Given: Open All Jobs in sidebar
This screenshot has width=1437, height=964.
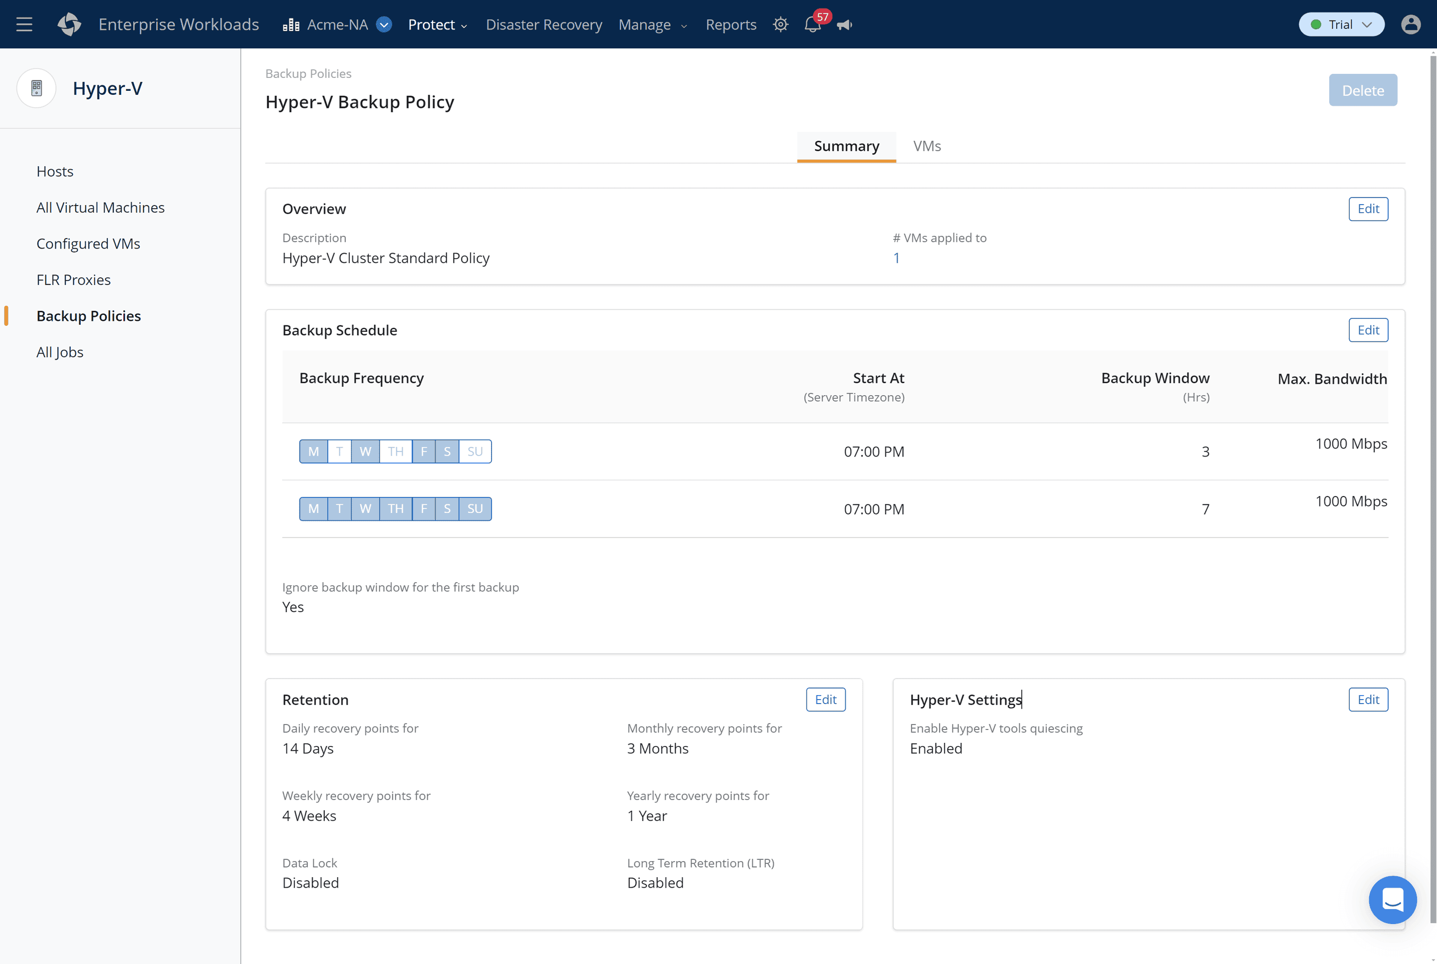Looking at the screenshot, I should point(59,352).
